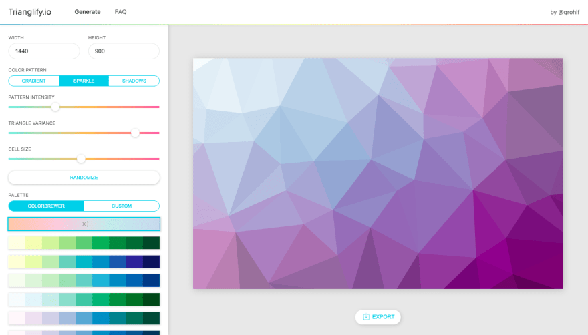Click the Triangle Variance slider handle
The height and width of the screenshot is (335, 588).
point(136,133)
